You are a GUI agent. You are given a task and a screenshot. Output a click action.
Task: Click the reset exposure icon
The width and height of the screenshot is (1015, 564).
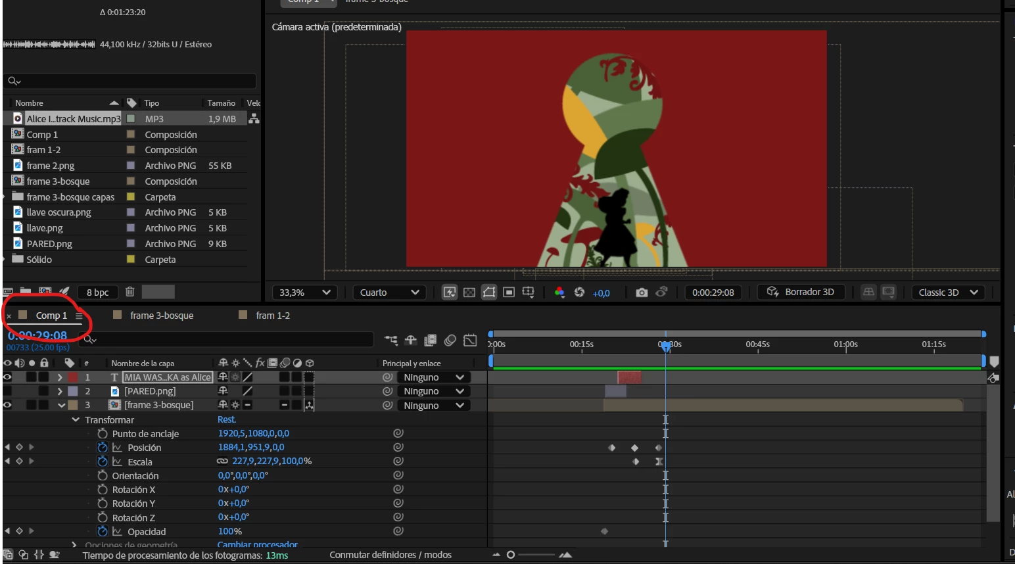pyautogui.click(x=579, y=293)
